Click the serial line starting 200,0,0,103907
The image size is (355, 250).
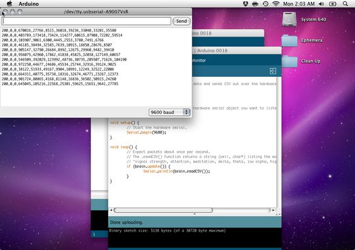tap(53, 40)
